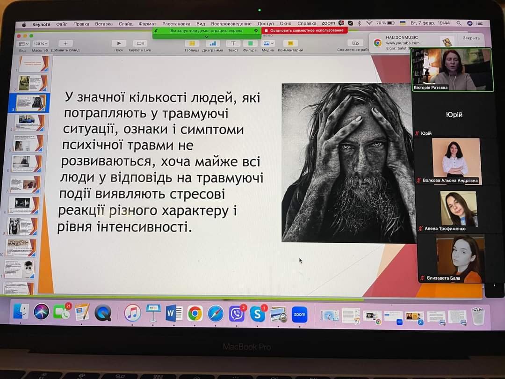Expand the Медиа media dropdown
This screenshot has height=379, width=505.
click(268, 44)
